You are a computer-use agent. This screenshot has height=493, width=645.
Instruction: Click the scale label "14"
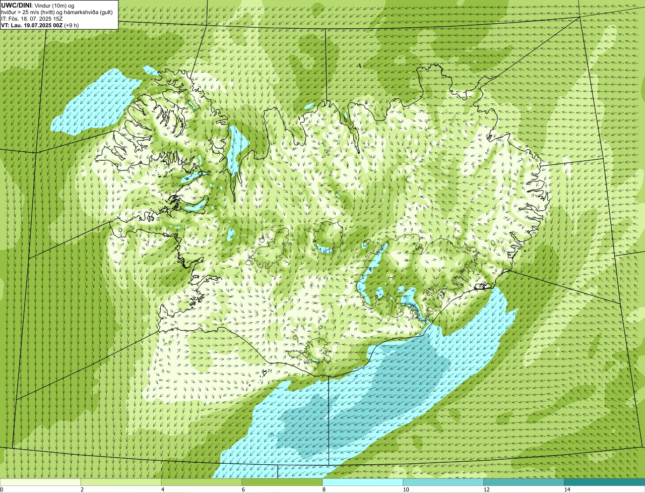[567, 489]
